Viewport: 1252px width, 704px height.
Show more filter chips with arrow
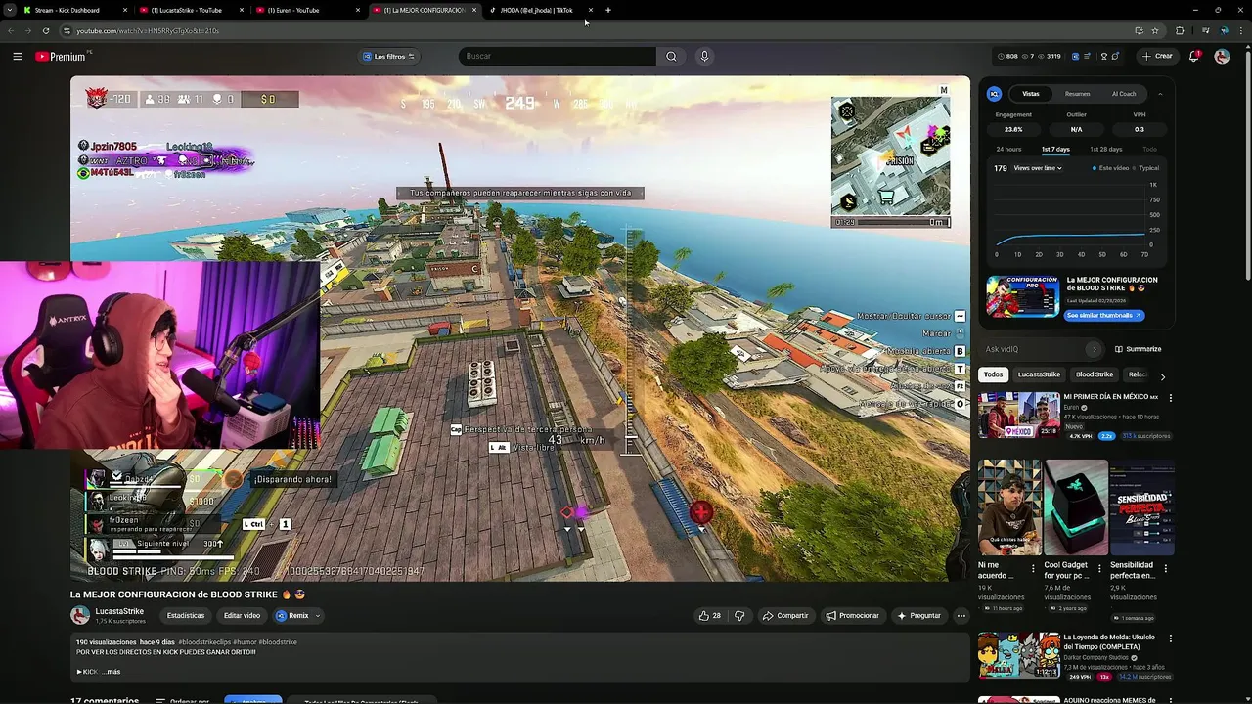pos(1162,375)
